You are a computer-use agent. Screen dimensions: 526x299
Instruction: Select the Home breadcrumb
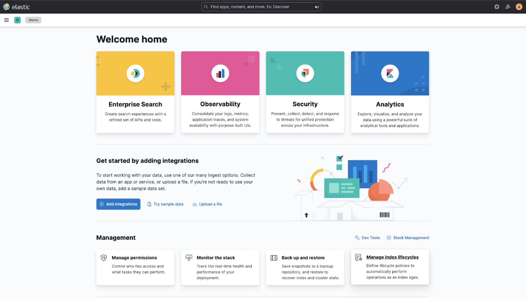click(x=33, y=20)
